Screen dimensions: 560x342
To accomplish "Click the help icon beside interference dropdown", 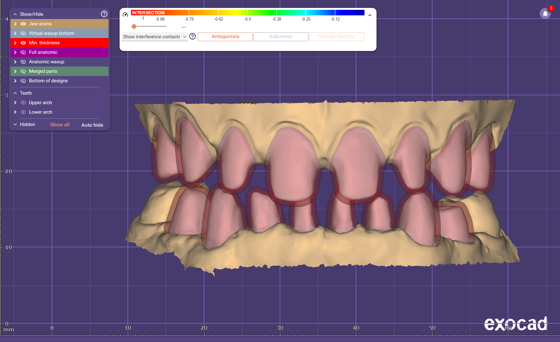I will 192,36.
